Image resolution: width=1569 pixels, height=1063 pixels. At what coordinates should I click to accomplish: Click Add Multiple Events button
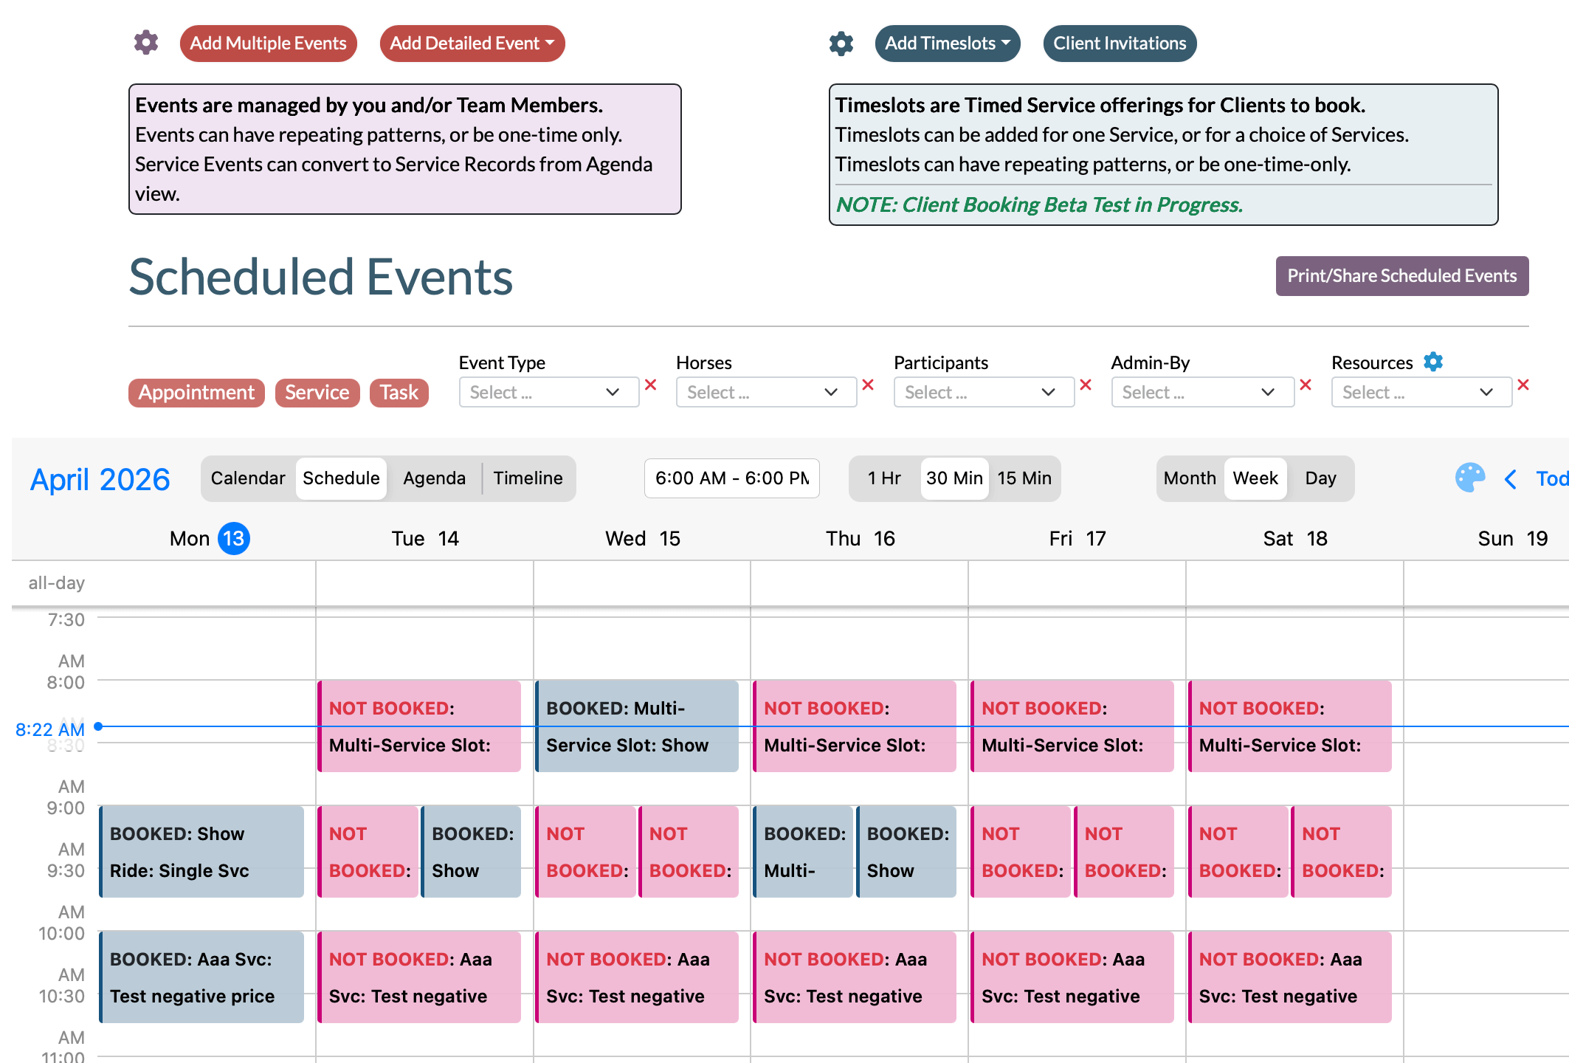tap(269, 44)
